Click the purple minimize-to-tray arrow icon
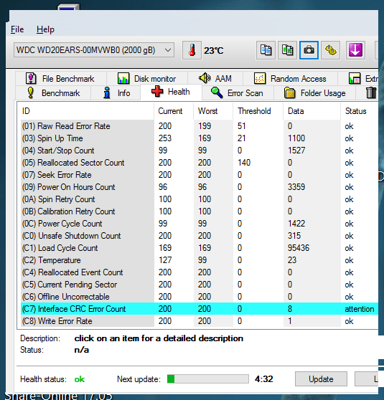Viewport: 384px width, 400px height. tap(355, 50)
